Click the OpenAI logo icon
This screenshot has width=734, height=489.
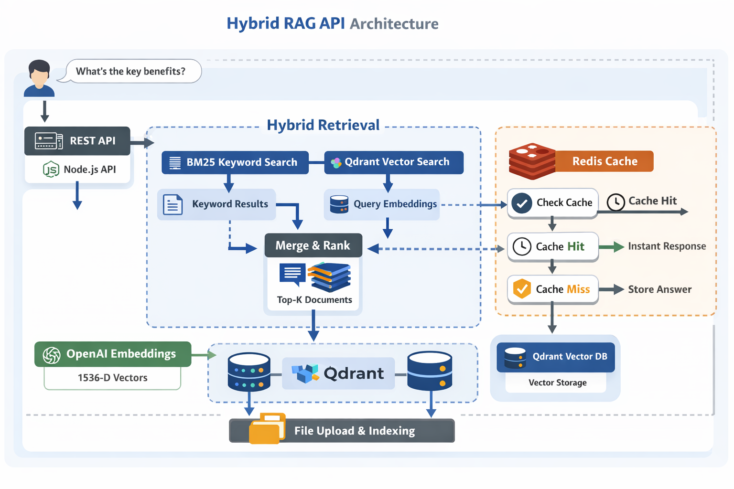52,355
